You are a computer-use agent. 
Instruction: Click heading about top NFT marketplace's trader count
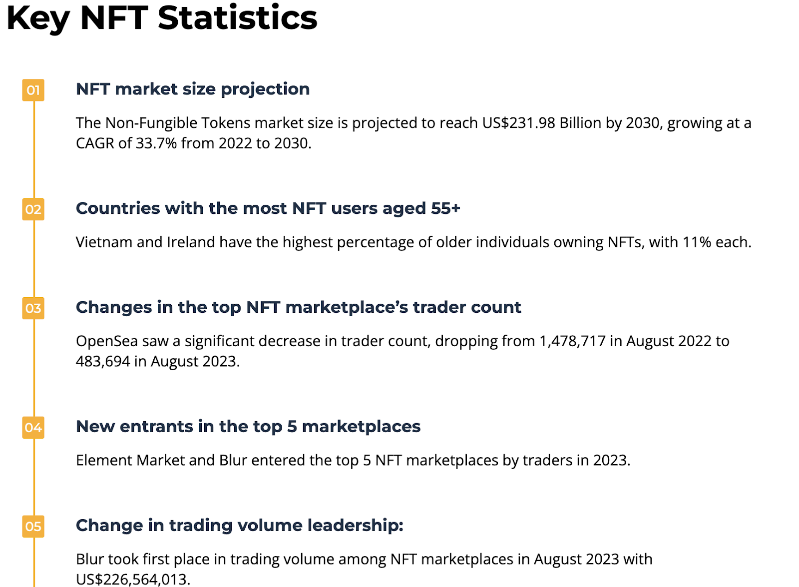(298, 308)
